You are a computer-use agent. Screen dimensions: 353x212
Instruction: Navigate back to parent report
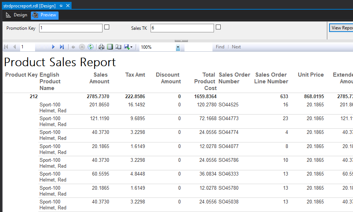coord(73,47)
